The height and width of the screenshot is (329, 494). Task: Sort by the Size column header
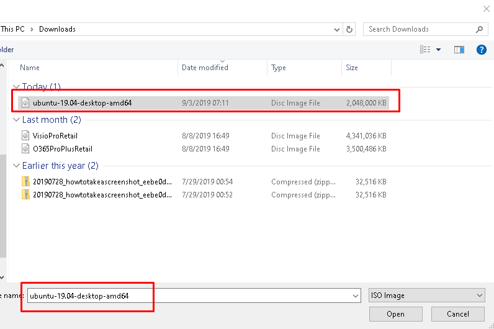[352, 68]
